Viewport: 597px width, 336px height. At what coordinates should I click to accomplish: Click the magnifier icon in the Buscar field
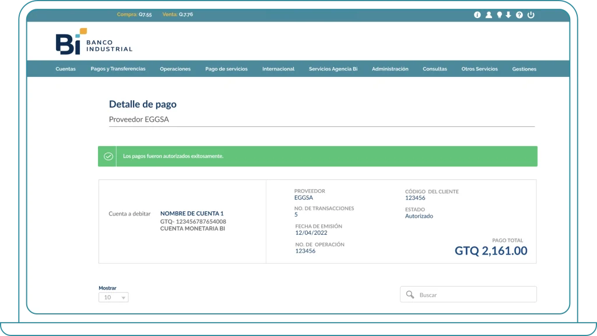(x=410, y=294)
